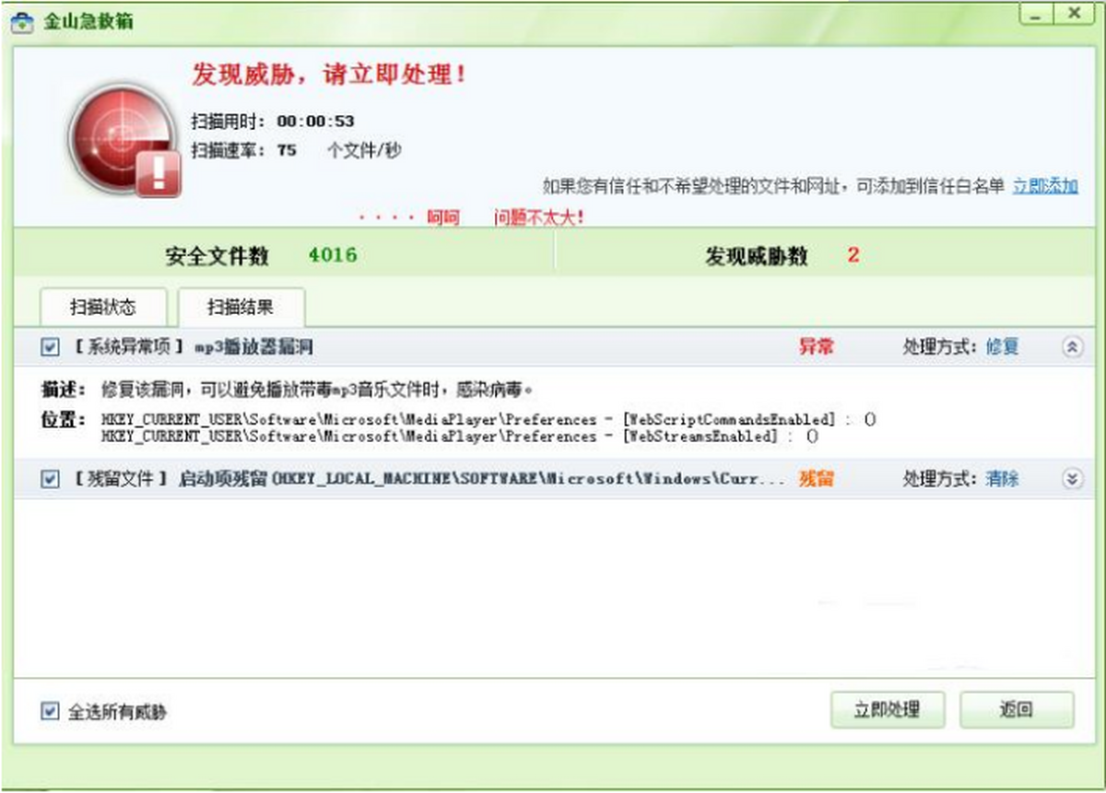This screenshot has width=1106, height=793.
Task: Open the 立即添加 whitelist link
Action: coord(1044,186)
